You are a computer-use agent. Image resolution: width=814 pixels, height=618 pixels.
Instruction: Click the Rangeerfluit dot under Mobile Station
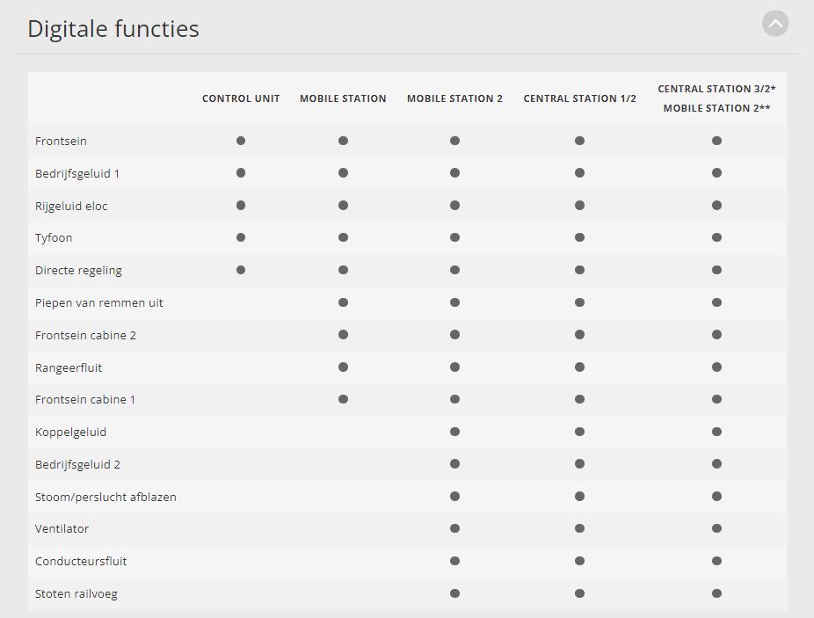tap(343, 367)
